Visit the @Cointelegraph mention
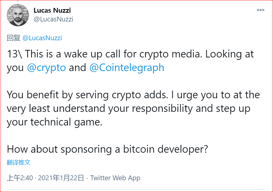Image resolution: width=273 pixels, height=192 pixels. point(127,67)
